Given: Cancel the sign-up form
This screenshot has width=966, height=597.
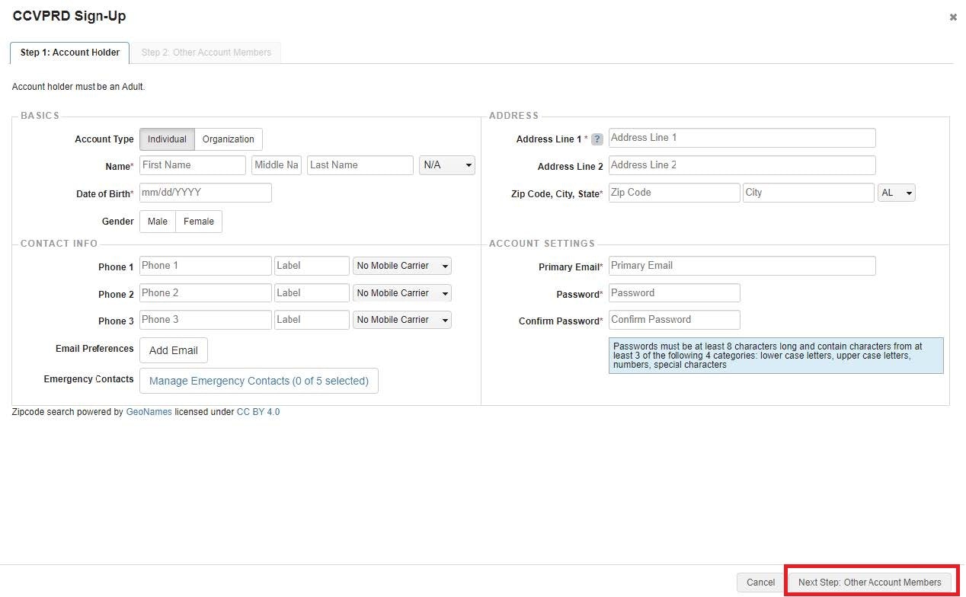Looking at the screenshot, I should (760, 583).
